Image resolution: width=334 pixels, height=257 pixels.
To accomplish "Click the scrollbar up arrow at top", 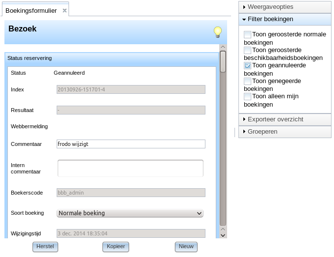I will coord(223,47).
